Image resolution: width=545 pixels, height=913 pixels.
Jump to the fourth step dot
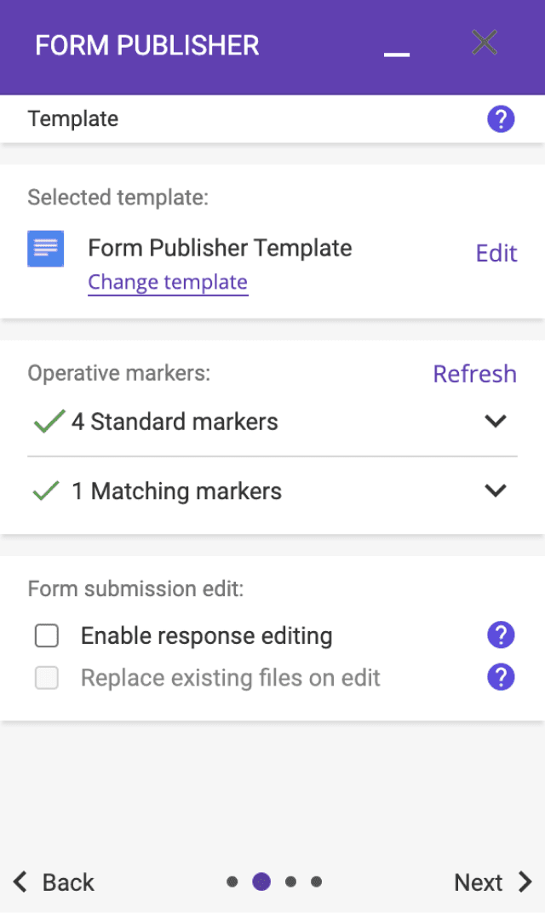(x=316, y=882)
